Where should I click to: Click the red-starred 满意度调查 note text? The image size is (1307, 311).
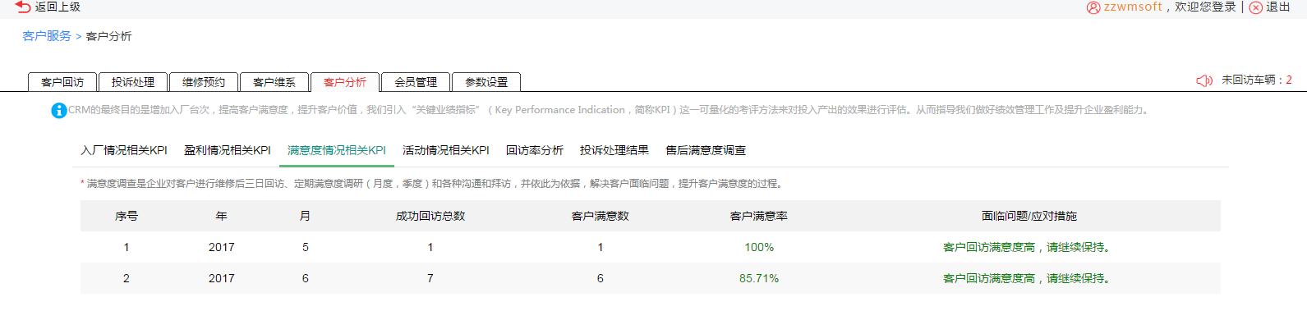pyautogui.click(x=433, y=184)
